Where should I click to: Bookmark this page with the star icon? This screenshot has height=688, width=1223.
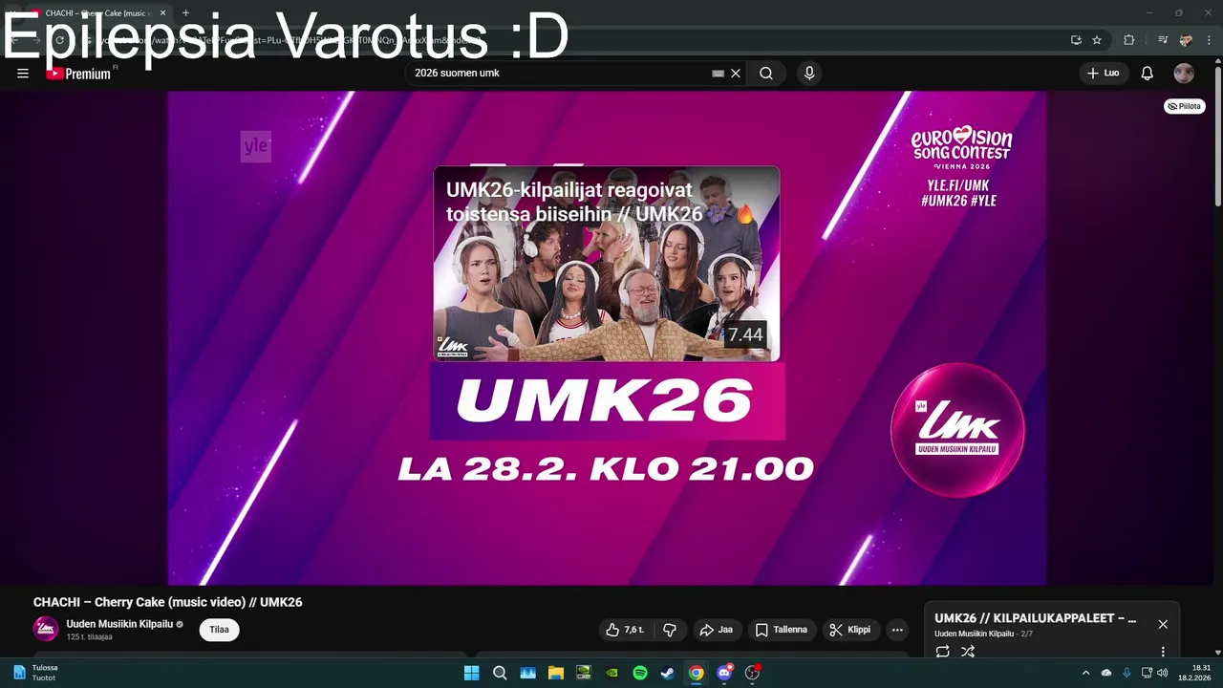pos(1097,40)
